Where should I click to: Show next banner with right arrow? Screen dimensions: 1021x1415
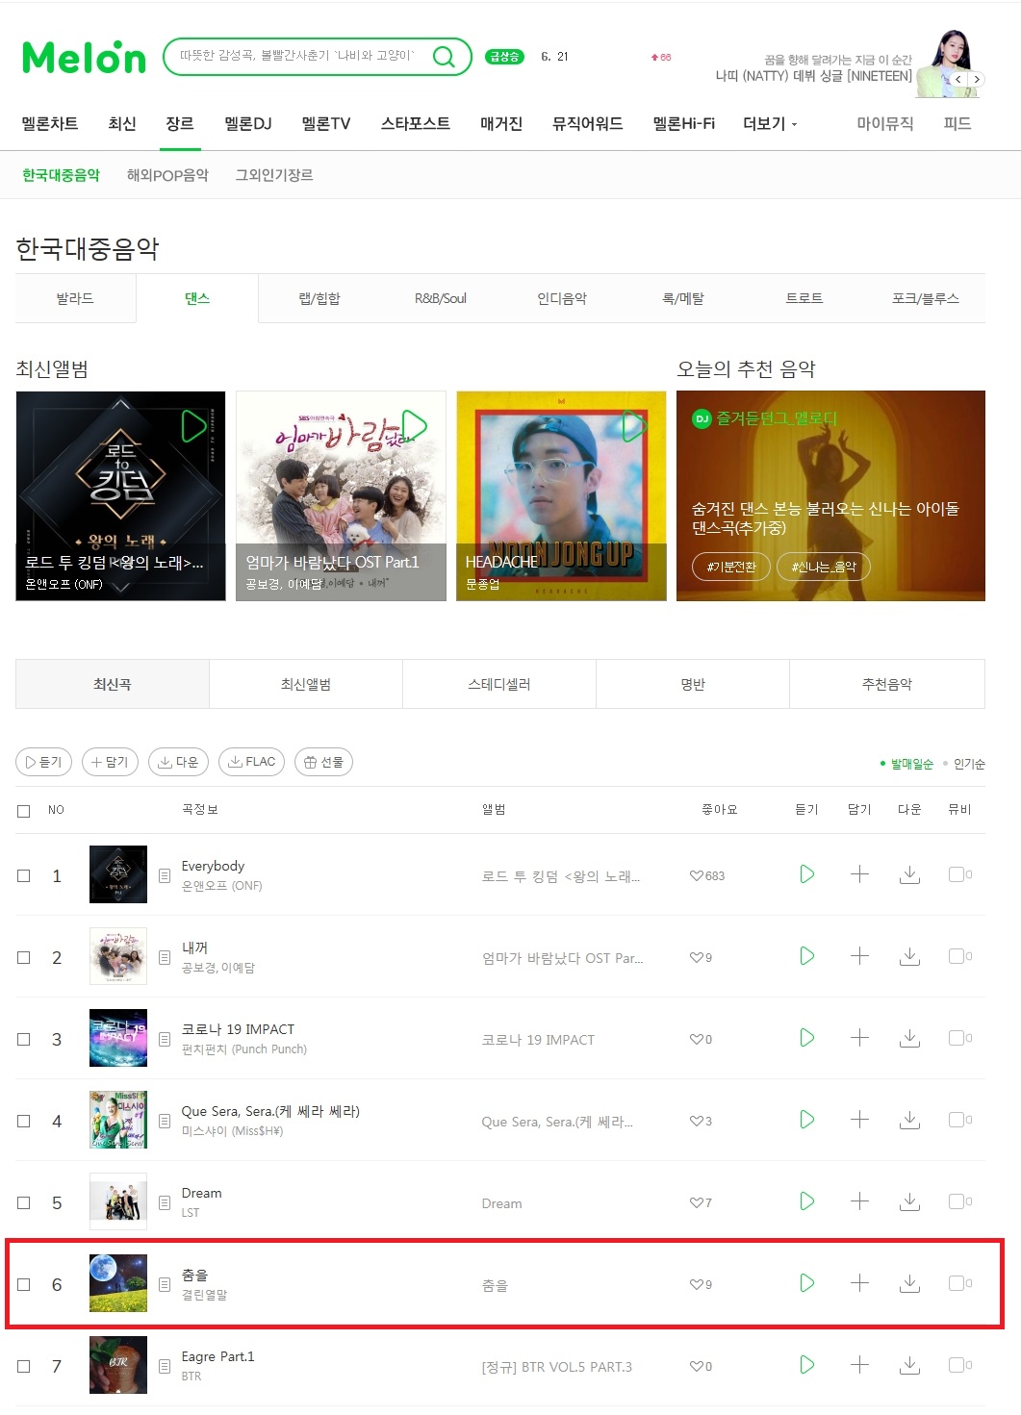[977, 79]
